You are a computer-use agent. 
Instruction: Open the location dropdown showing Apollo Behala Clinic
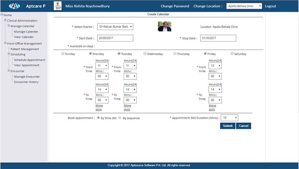[244, 6]
